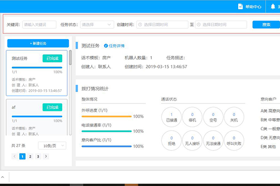Screen dimensions: 280x186
Task: Click the 意向客户 section label
Action: click(x=268, y=99)
